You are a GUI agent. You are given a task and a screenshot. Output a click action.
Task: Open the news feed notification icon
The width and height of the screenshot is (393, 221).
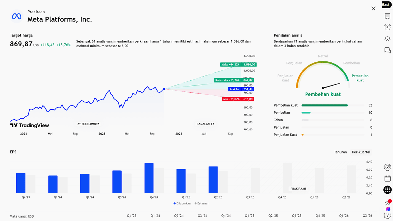coord(387,202)
